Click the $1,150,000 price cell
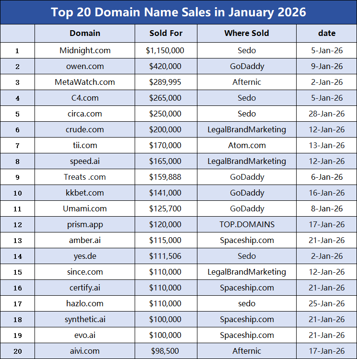The image size is (357, 359). [x=166, y=50]
